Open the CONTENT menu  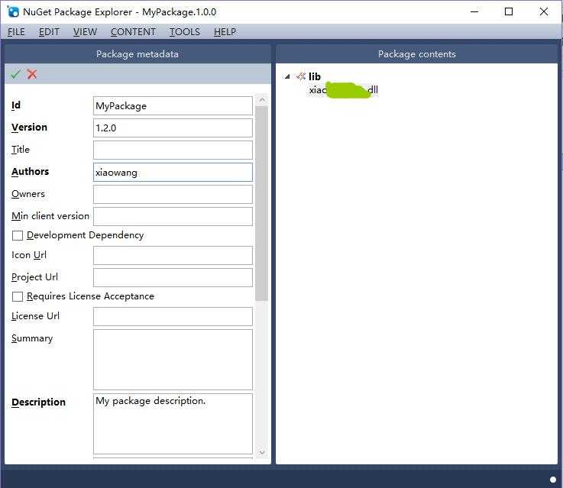point(133,32)
